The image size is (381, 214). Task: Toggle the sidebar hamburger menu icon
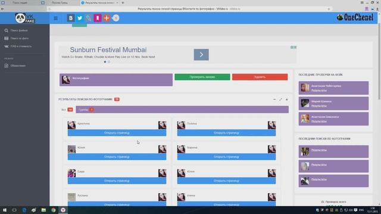click(55, 18)
